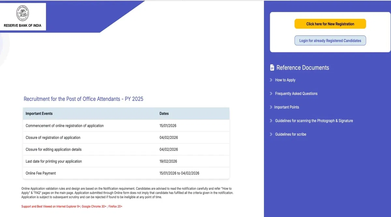The image size is (391, 217).
Task: Click the chevron before Guidelines for scribe
Action: [271, 134]
